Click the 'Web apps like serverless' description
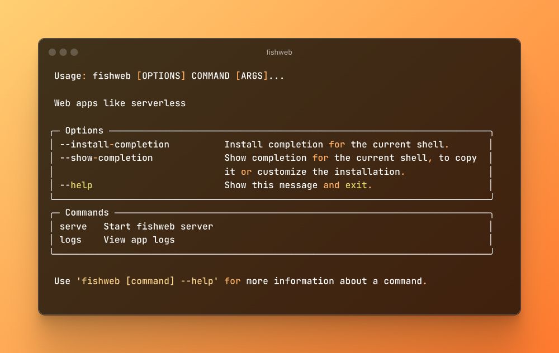The image size is (559, 353). click(120, 103)
